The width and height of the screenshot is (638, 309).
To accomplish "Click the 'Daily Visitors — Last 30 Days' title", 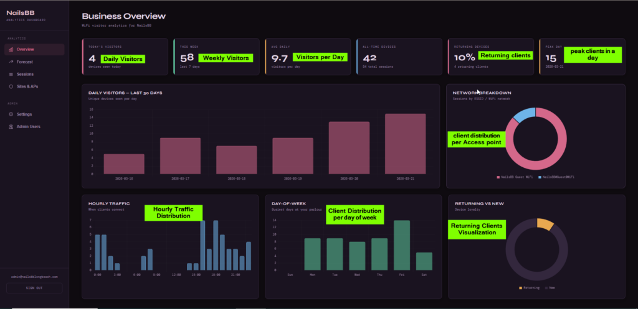I will point(125,93).
